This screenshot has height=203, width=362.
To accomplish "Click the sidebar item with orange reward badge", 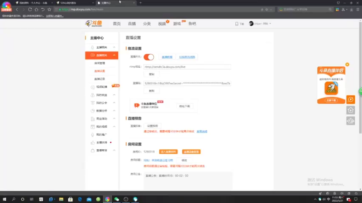I will click(x=101, y=87).
